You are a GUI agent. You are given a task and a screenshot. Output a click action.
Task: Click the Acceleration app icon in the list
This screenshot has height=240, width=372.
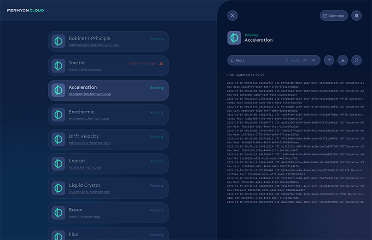click(58, 90)
